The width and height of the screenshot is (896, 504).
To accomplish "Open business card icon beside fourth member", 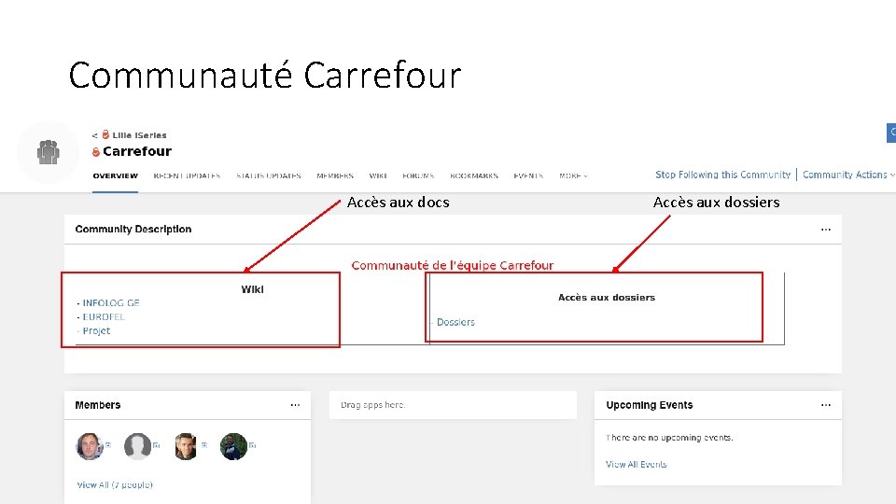I will pos(252,444).
